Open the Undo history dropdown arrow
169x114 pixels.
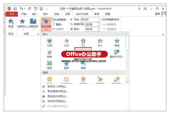click(x=24, y=9)
